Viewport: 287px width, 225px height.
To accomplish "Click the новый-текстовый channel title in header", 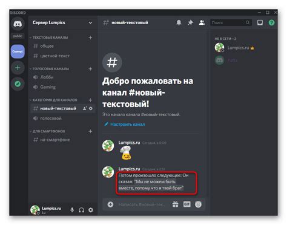I will [130, 22].
